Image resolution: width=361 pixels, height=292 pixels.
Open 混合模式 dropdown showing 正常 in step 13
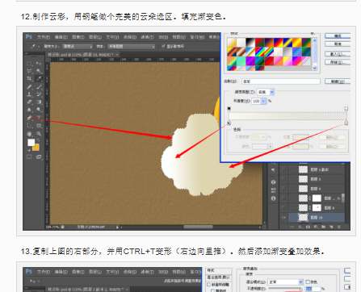(286, 282)
